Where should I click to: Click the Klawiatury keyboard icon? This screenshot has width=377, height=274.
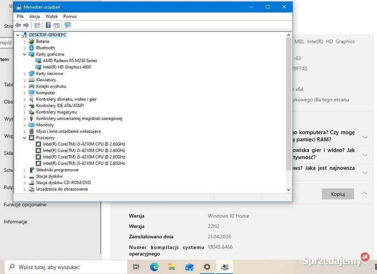(31, 80)
